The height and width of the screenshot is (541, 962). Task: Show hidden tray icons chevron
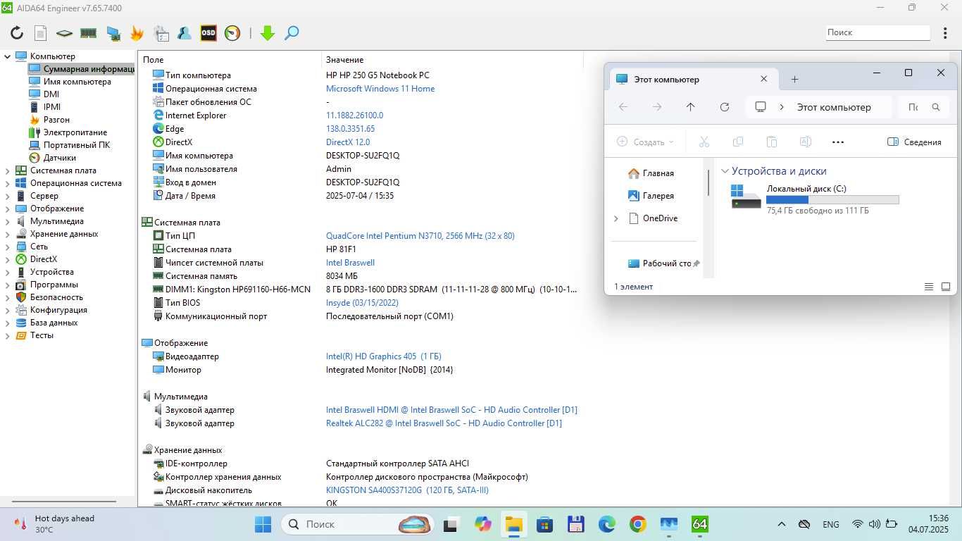pyautogui.click(x=782, y=524)
